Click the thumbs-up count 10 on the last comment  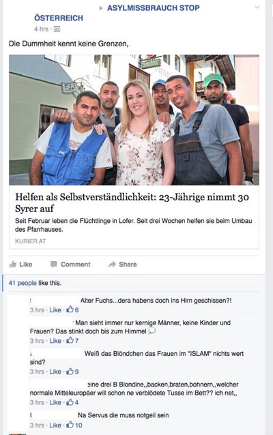pyautogui.click(x=74, y=425)
